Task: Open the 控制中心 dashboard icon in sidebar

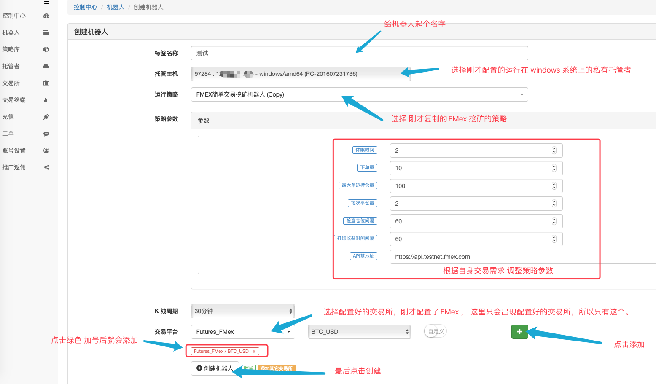Action: pyautogui.click(x=46, y=16)
